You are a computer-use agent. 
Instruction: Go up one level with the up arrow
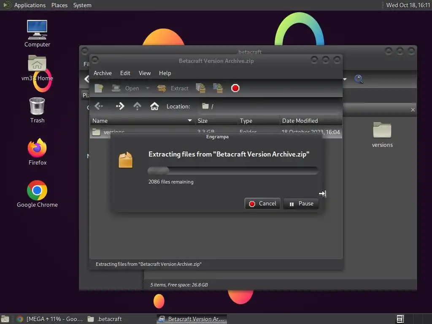click(x=137, y=106)
